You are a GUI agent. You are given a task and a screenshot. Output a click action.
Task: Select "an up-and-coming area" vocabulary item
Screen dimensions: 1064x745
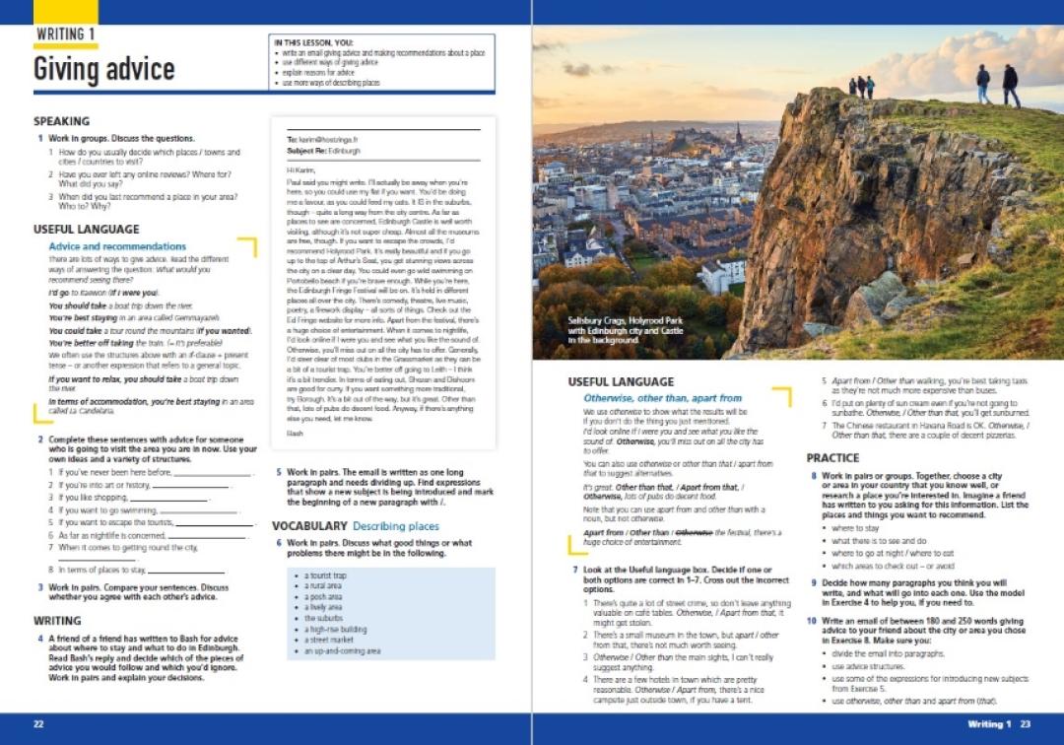pos(343,651)
